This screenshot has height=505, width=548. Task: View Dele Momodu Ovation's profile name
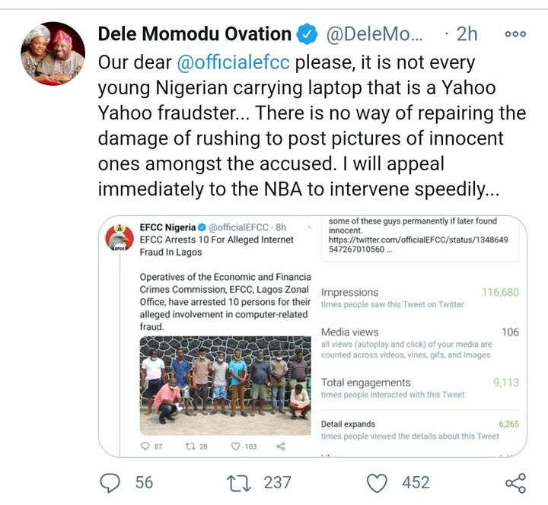point(195,34)
